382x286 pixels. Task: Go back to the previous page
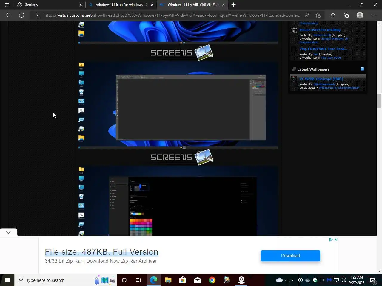(x=8, y=15)
